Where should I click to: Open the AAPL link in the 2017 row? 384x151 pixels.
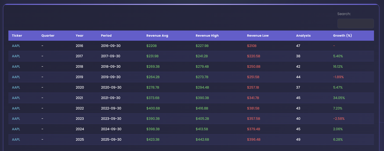point(16,56)
